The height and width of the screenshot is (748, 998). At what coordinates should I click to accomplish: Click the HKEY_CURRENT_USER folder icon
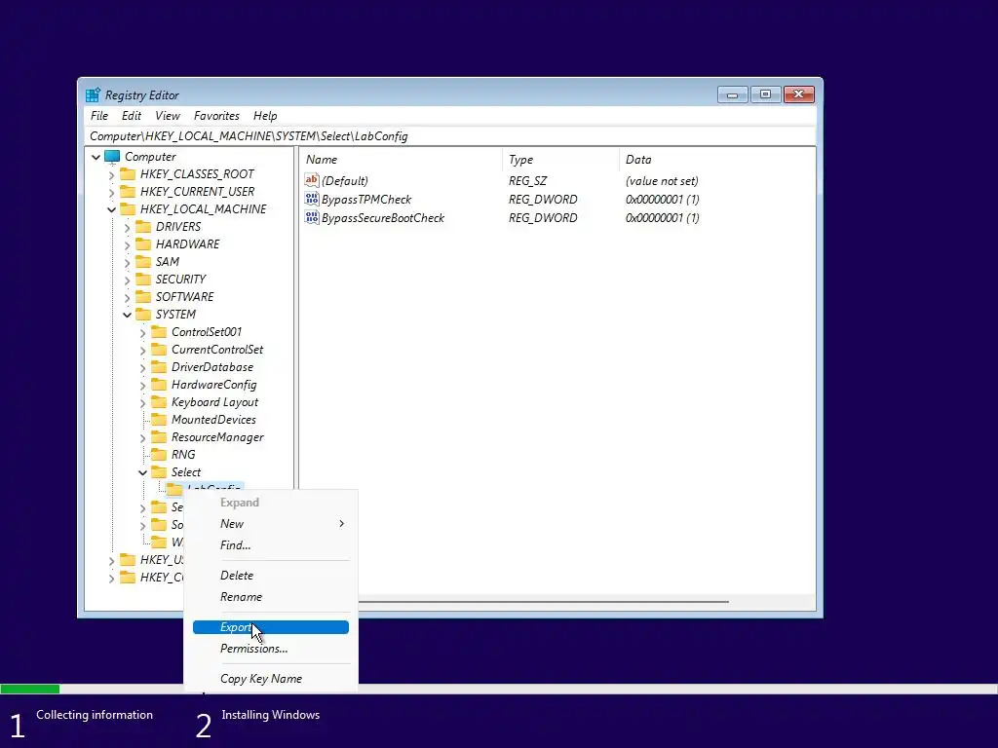tap(128, 192)
